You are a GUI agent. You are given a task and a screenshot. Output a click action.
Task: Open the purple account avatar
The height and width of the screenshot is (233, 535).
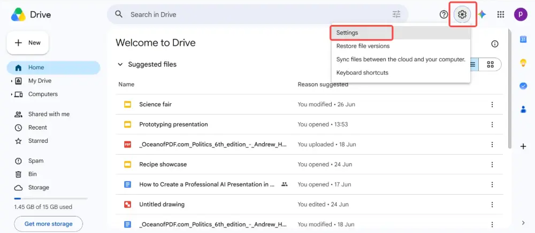click(521, 14)
